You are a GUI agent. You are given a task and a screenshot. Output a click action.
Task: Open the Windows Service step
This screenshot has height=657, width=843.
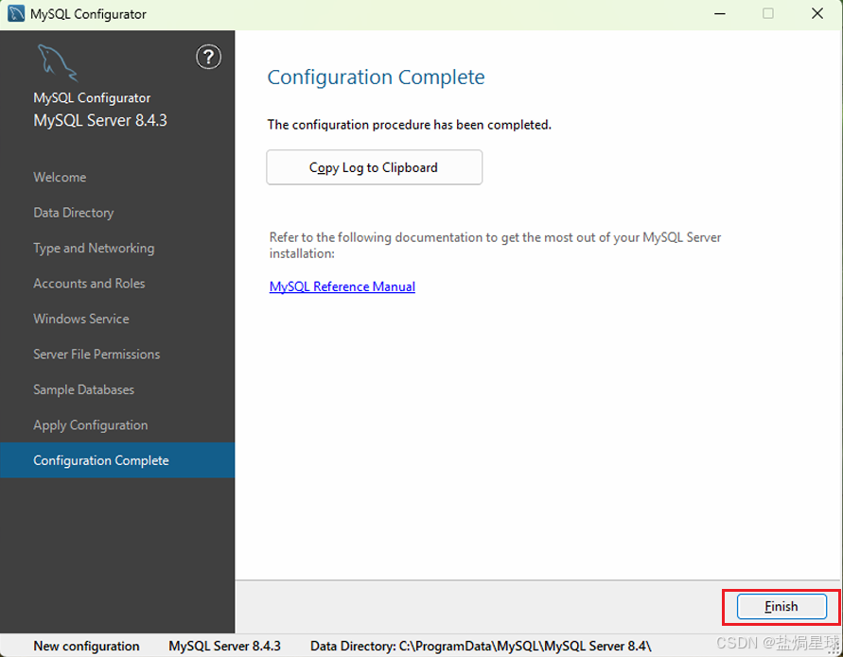81,320
